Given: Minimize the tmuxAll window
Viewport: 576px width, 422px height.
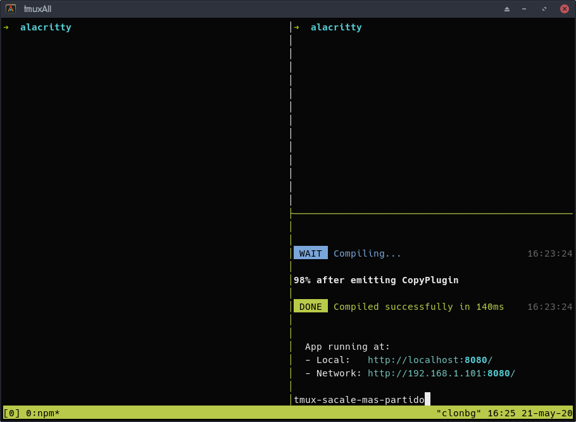Looking at the screenshot, I should pos(524,9).
